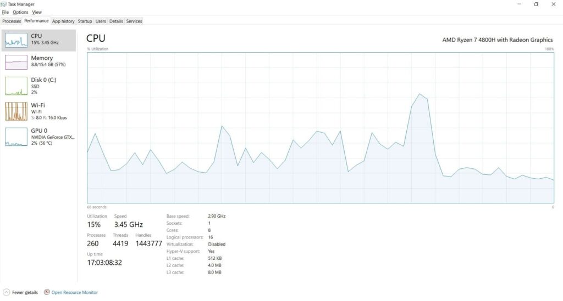Viewport: 563px width, 301px height.
Task: Open the File menu
Action: (5, 12)
